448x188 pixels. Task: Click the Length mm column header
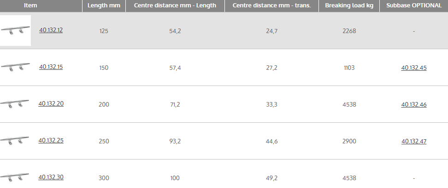coord(104,6)
